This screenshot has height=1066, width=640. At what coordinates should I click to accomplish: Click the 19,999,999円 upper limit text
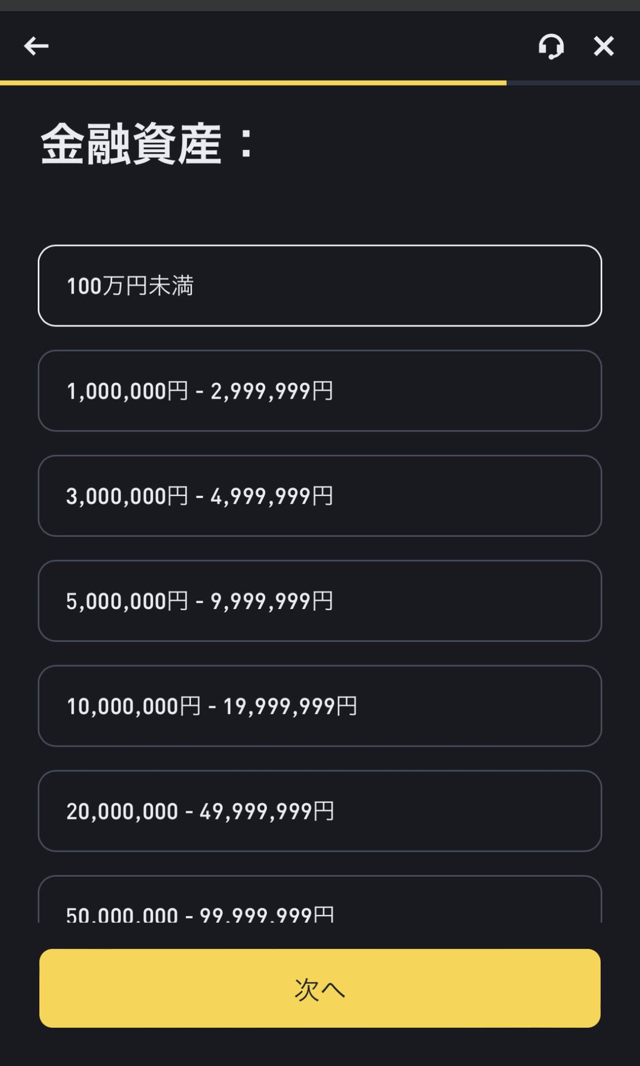(x=290, y=706)
